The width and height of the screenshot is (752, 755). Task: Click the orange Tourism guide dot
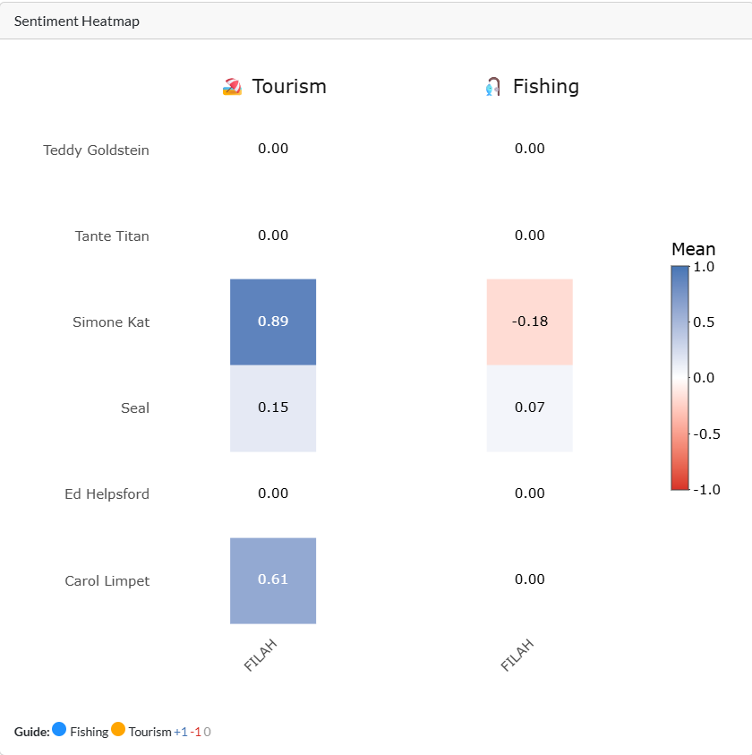point(118,730)
